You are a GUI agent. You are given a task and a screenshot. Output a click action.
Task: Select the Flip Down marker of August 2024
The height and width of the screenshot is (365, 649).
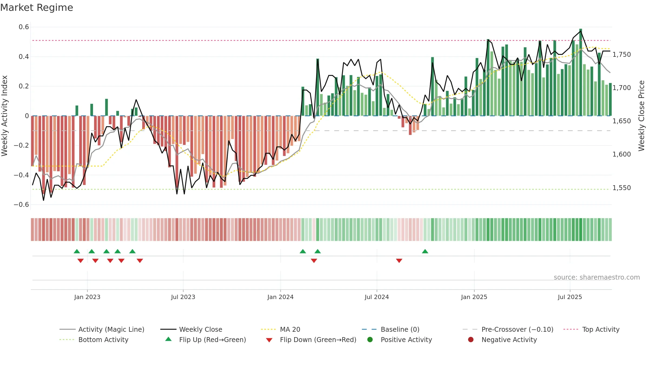click(399, 261)
